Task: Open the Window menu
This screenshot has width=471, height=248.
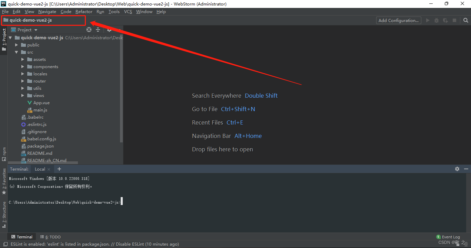Action: 144,12
